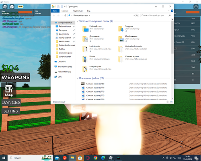The height and width of the screenshot is (161, 201).
Task: Open the quick access toolbar customize dropdown
Action: click(65, 6)
